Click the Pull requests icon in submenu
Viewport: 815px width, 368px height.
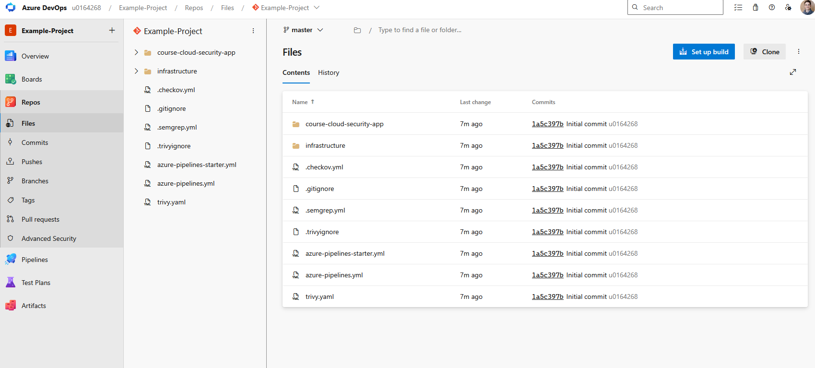point(10,219)
